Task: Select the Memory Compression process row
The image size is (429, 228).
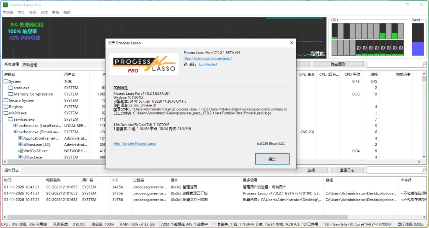Action: 212,94
